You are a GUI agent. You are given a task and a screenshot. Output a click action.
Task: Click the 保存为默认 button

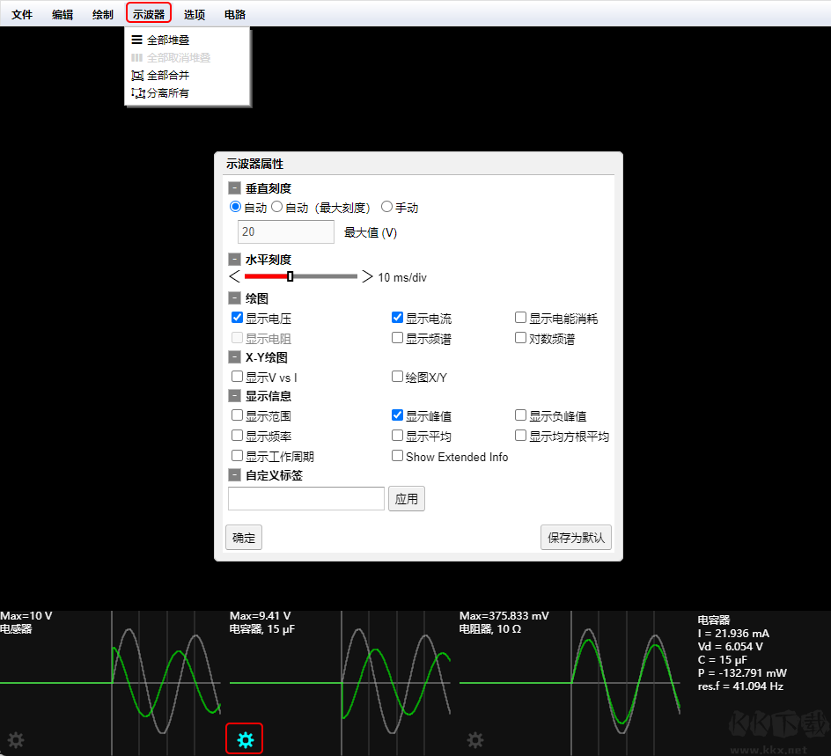click(x=576, y=537)
